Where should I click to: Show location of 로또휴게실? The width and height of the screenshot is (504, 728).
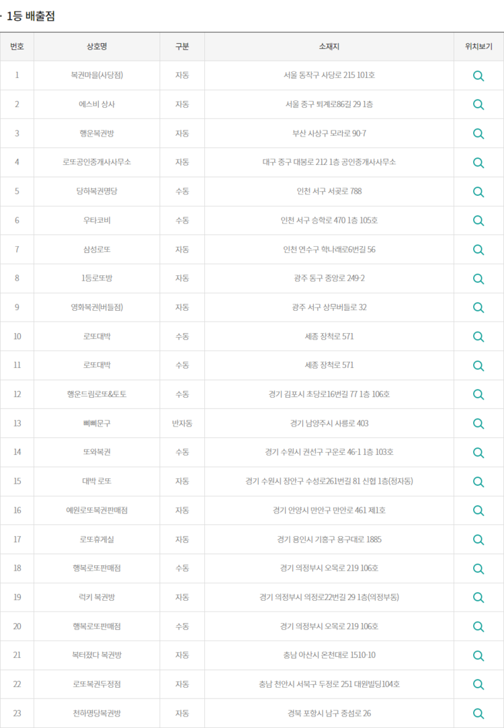478,540
